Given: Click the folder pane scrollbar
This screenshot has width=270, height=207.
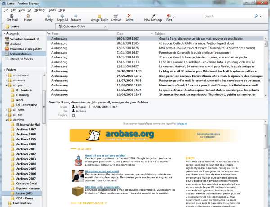Looking at the screenshot, I should click(x=44, y=107).
